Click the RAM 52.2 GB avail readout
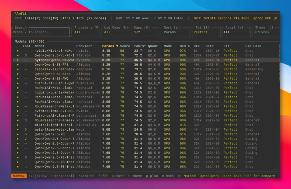Viewport: 291px width, 189px height. click(150, 18)
